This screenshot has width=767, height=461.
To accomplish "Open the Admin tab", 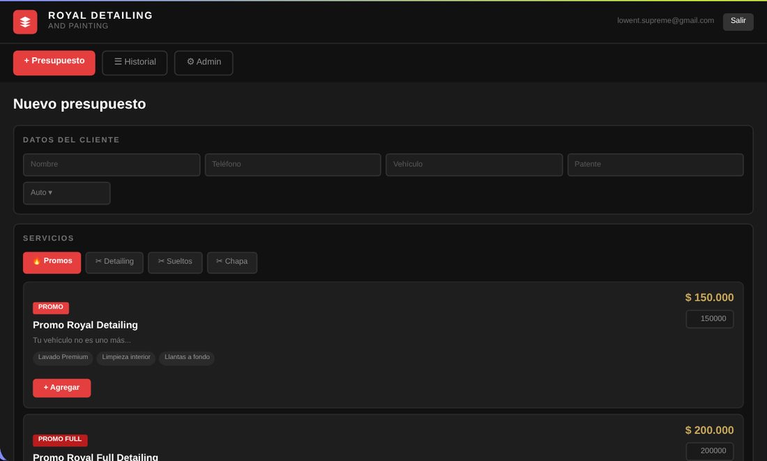I will pyautogui.click(x=204, y=63).
